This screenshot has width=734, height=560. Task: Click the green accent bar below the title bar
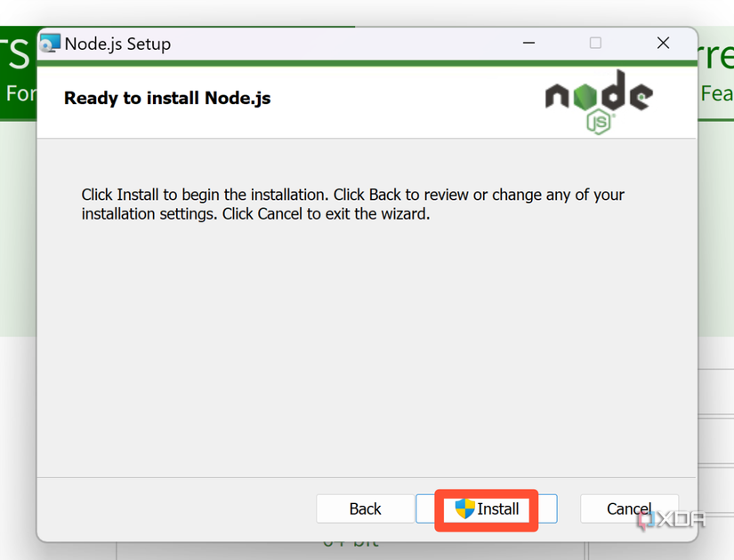(x=367, y=62)
